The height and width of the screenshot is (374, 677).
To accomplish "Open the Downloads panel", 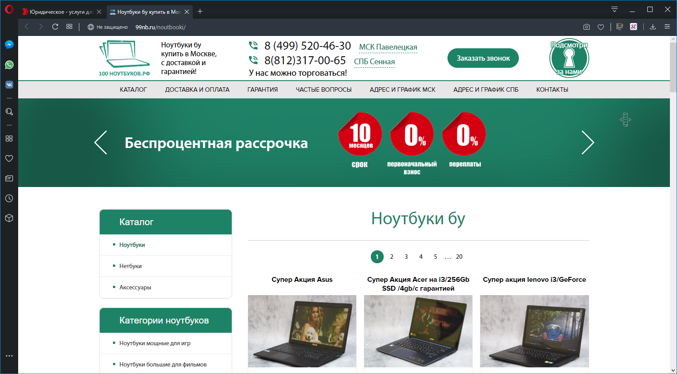I will click(653, 27).
